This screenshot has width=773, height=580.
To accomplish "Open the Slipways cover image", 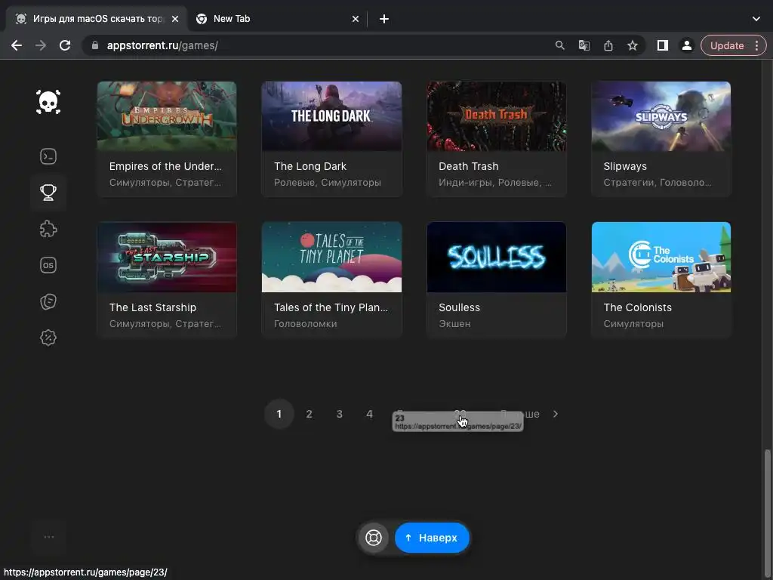I will [661, 116].
